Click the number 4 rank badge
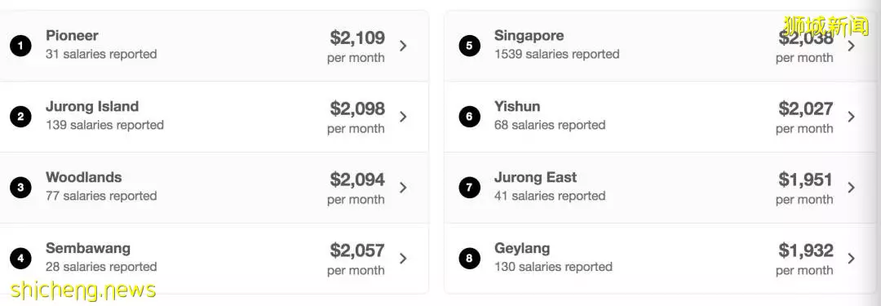The height and width of the screenshot is (306, 881). [20, 258]
